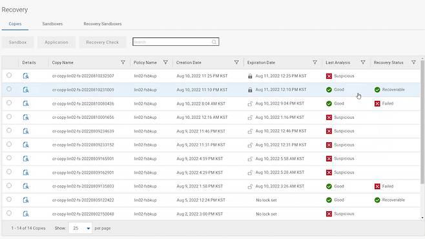Open the Last Analysis column filter
Screen dimensions: 425x239
pos(363,62)
